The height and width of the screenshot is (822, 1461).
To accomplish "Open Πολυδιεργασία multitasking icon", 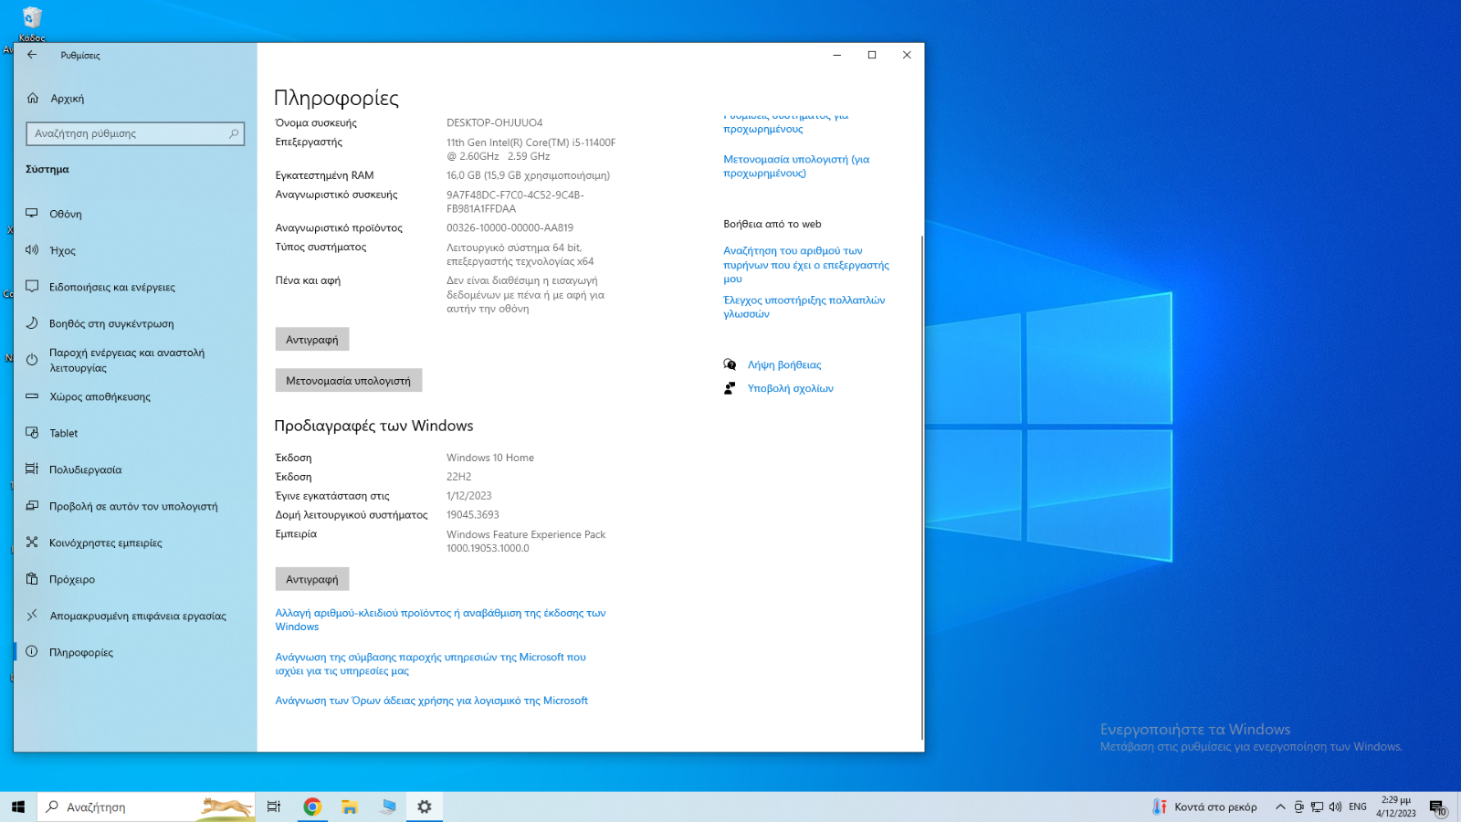I will [32, 469].
